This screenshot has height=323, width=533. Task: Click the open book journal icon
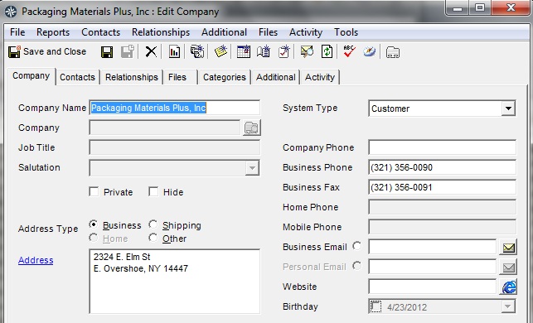[264, 52]
